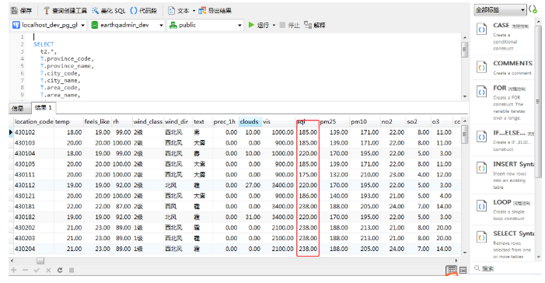Select the COMMENTS code snippet
The height and width of the screenshot is (283, 545).
(503, 68)
